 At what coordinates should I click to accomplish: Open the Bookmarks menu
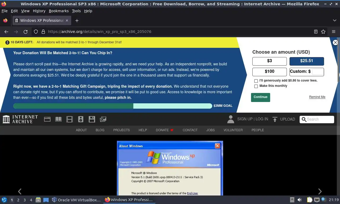point(59,11)
